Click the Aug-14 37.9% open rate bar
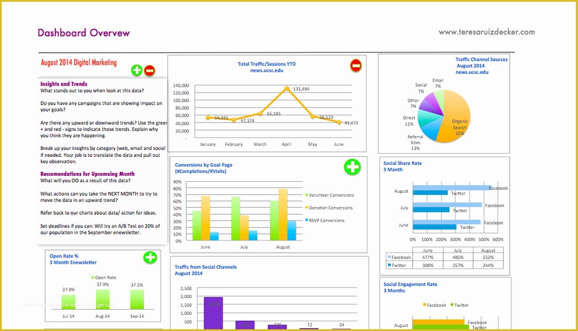 pyautogui.click(x=103, y=299)
